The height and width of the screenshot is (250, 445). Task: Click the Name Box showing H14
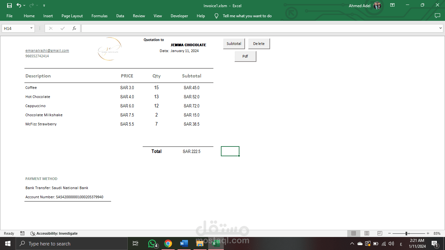15,28
